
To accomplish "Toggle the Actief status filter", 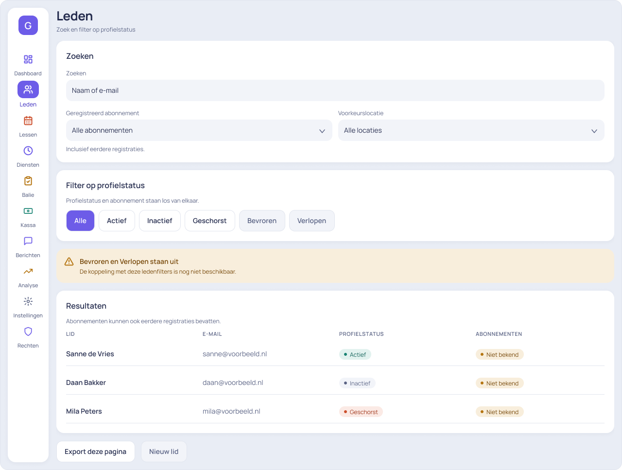I will click(117, 221).
